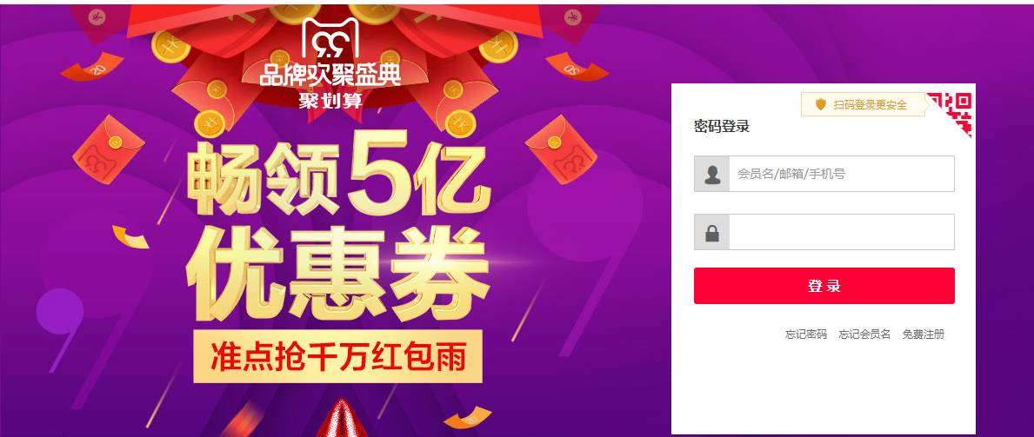Click the 会员名/邮箱/手机号 username field
Screen dimensions: 1034x437
coord(842,174)
